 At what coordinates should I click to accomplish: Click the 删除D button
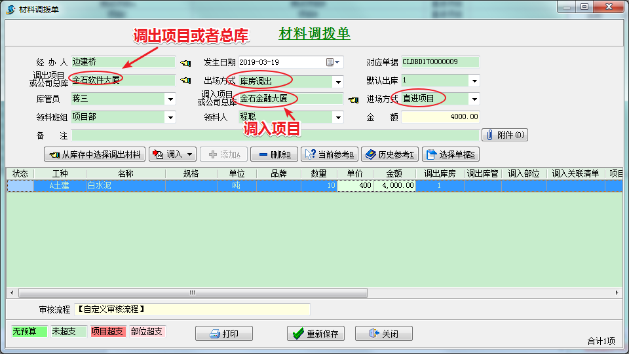click(x=275, y=154)
